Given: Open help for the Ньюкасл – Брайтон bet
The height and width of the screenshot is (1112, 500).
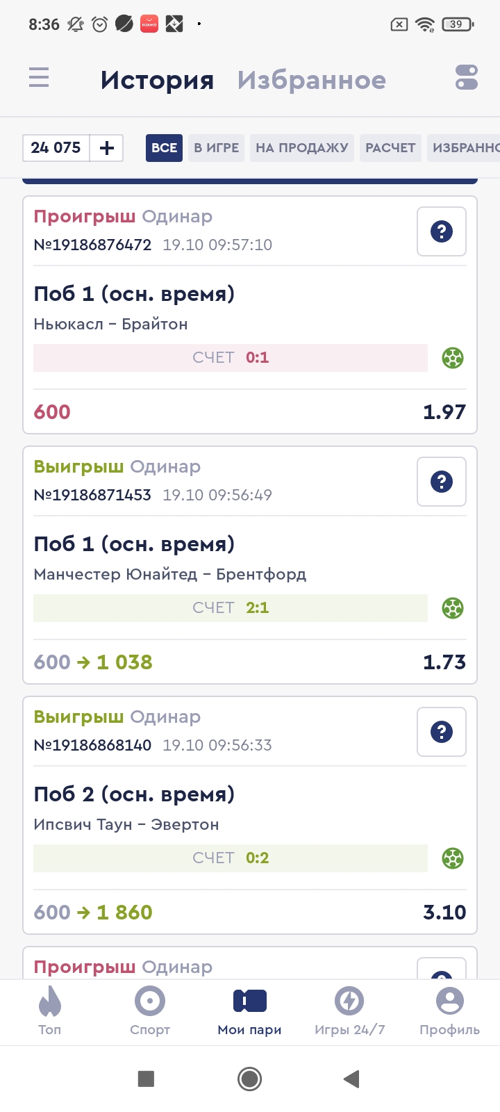Looking at the screenshot, I should click(441, 231).
